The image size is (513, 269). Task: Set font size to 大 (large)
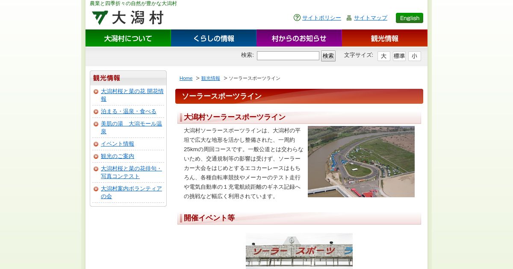pos(384,56)
